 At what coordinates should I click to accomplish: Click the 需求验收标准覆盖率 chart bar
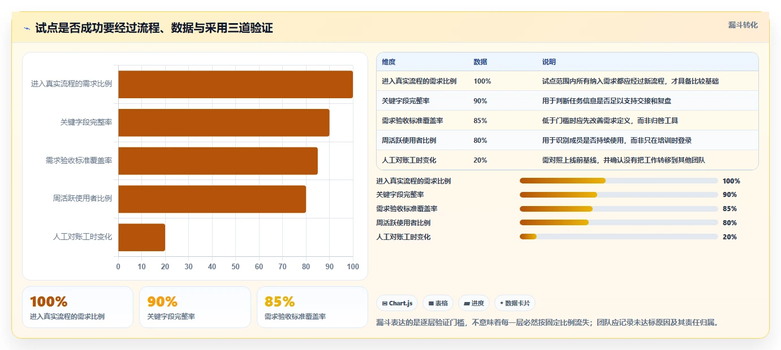tap(218, 161)
